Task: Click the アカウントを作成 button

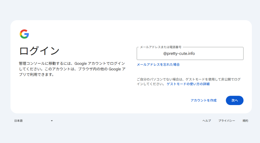Action: tap(203, 100)
